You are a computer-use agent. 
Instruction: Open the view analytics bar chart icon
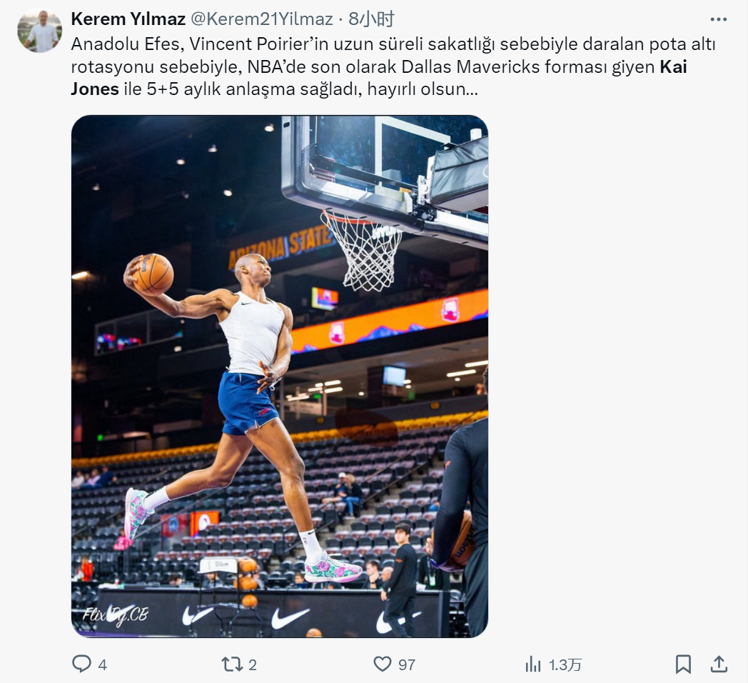[x=533, y=664]
